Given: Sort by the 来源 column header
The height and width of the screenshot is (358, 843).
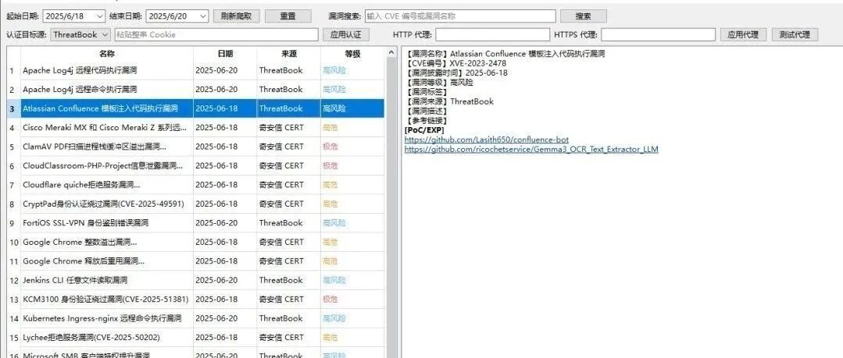Looking at the screenshot, I should point(289,54).
